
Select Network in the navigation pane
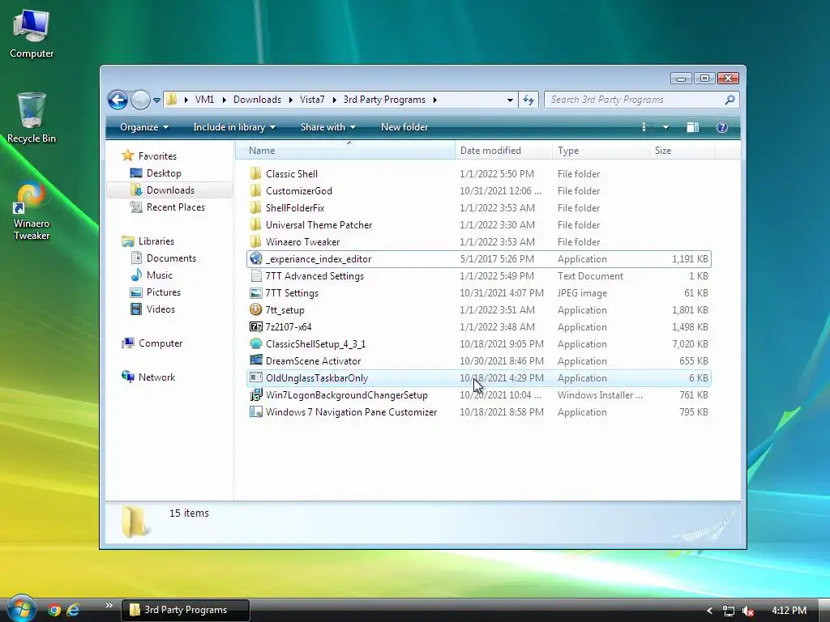coord(148,377)
